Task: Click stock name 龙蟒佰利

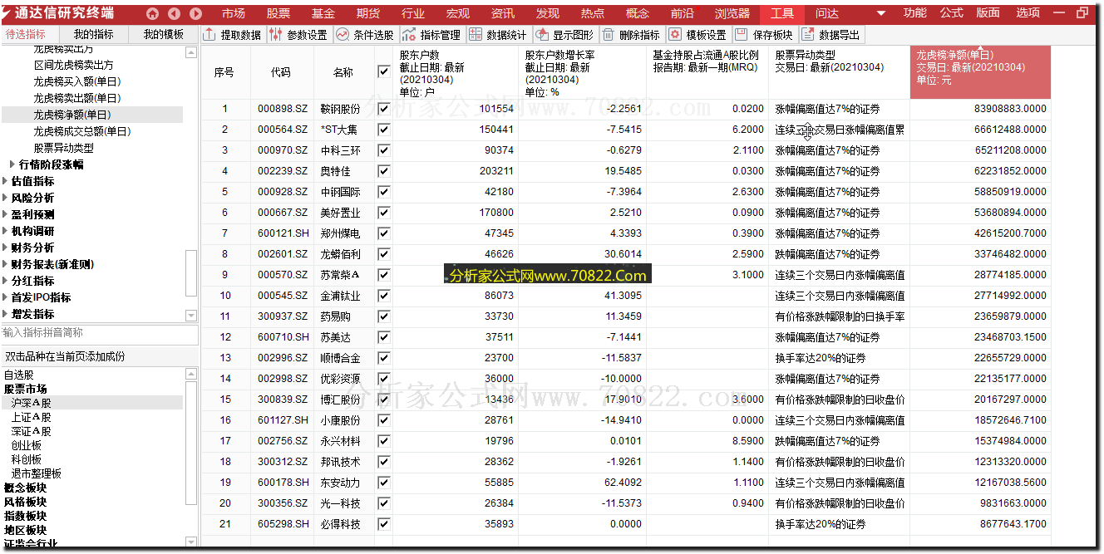Action: (x=340, y=254)
